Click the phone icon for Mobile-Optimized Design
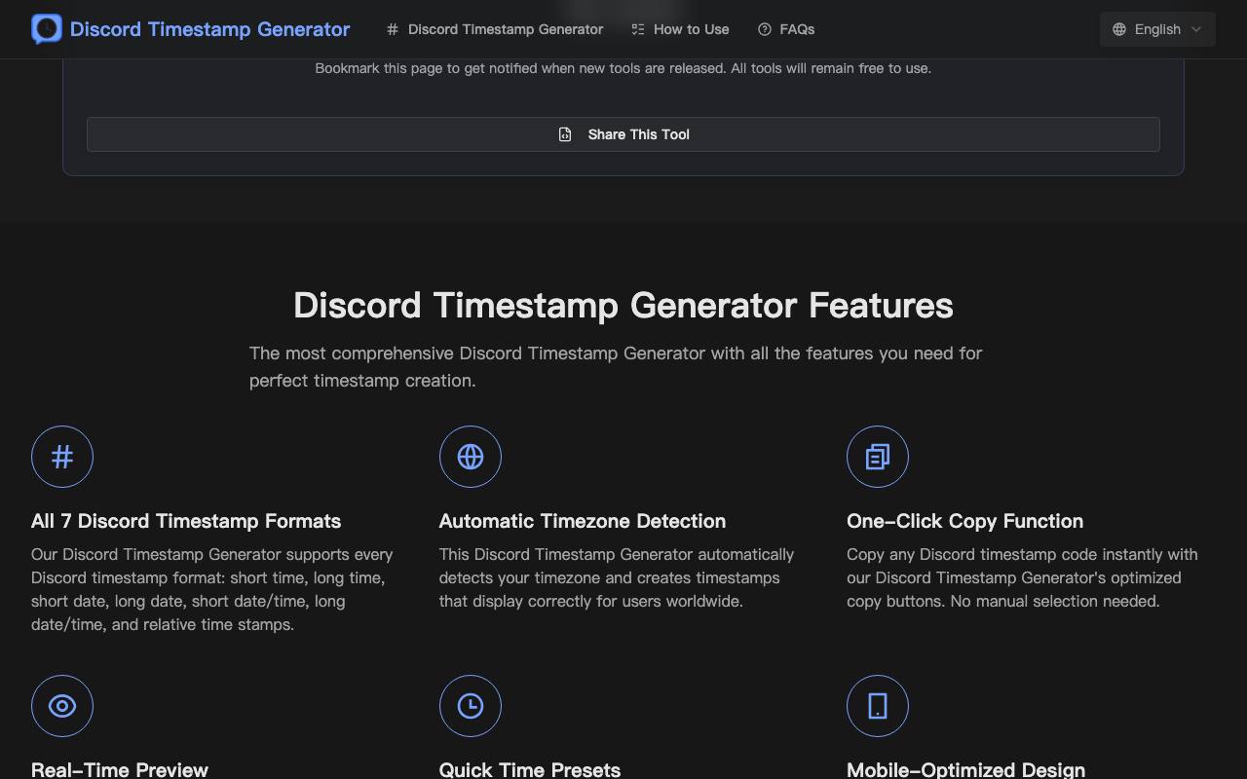This screenshot has width=1247, height=779. pyautogui.click(x=878, y=706)
